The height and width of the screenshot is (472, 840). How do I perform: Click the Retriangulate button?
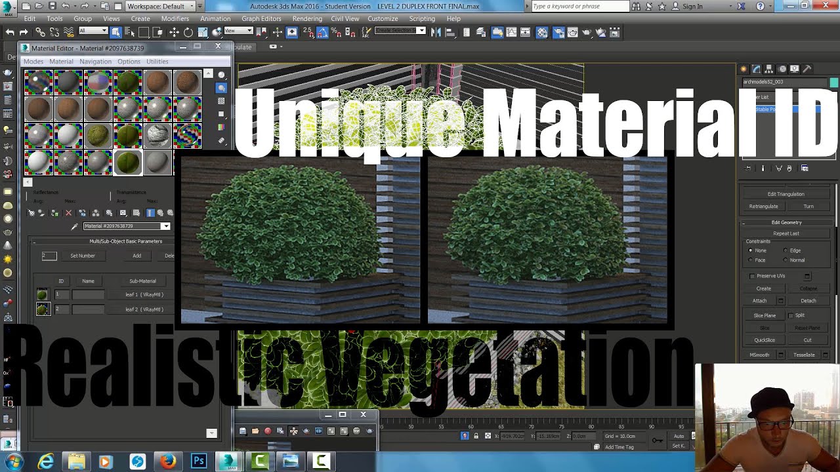(x=763, y=206)
